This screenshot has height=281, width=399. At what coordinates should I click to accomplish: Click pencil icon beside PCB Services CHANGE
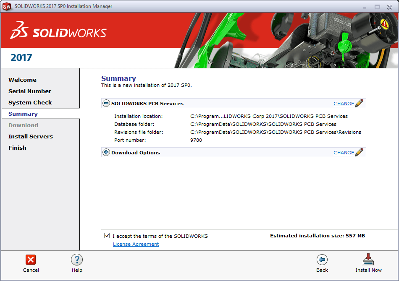pyautogui.click(x=359, y=103)
